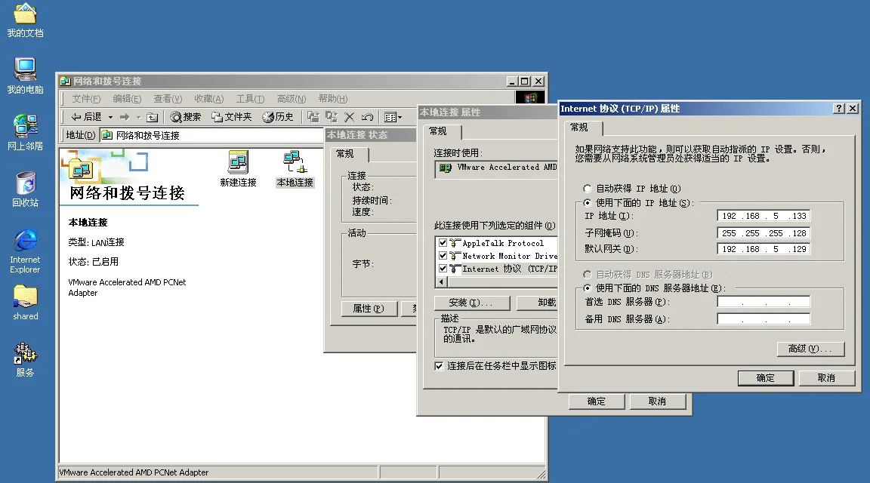Click title bar icon of 网络和拨号连接 window
870x483 pixels.
click(x=66, y=81)
